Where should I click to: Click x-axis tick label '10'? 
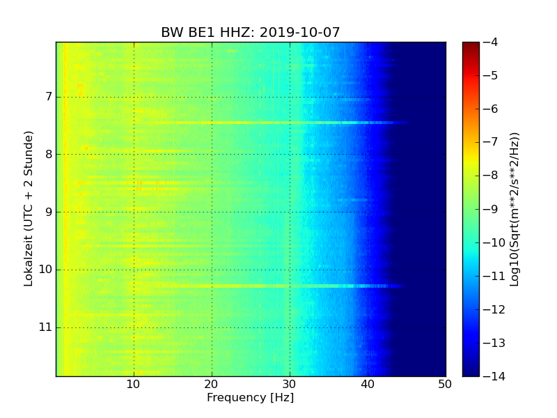coord(133,385)
